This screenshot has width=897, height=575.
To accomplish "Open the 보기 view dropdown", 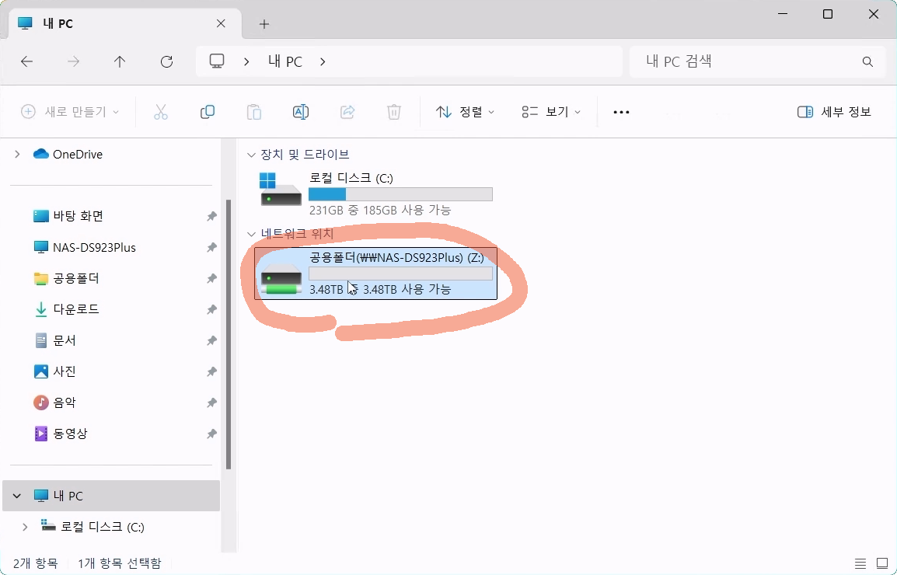I will (551, 112).
